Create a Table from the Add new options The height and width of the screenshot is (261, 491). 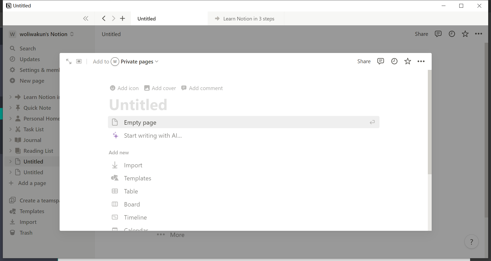click(x=131, y=191)
